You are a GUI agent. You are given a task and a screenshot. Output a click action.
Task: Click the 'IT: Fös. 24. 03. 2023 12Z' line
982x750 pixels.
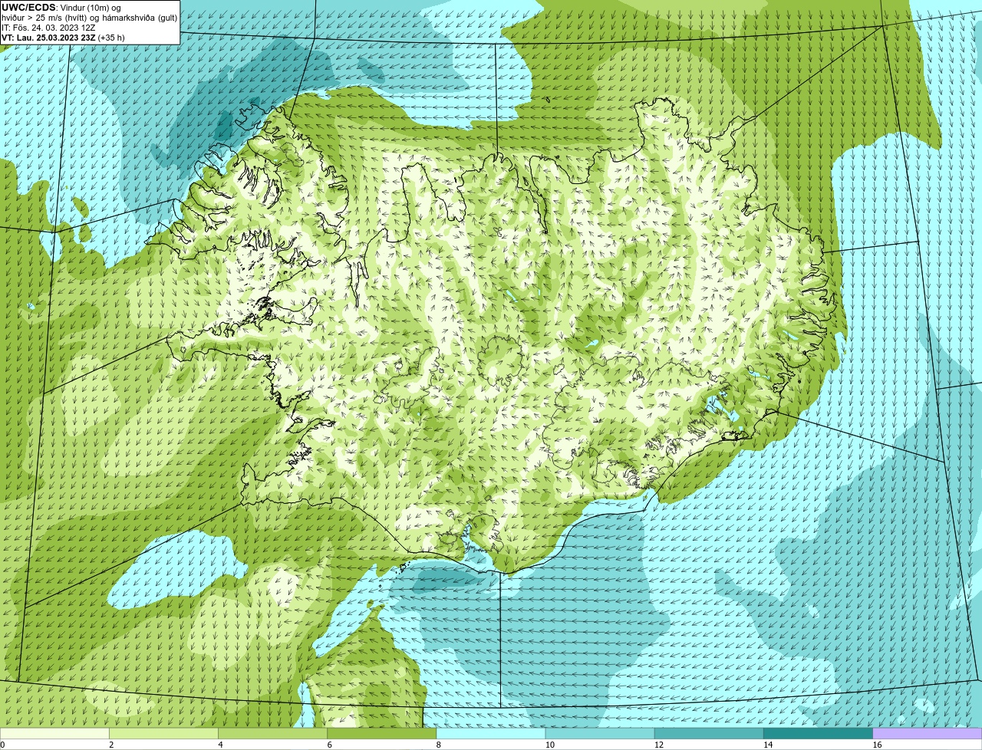(48, 28)
